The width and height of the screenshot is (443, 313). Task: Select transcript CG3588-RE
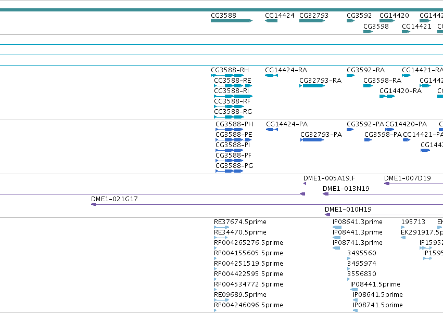[x=233, y=86]
